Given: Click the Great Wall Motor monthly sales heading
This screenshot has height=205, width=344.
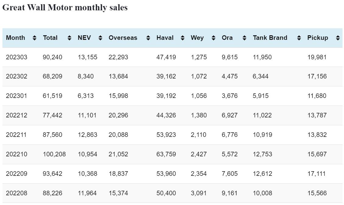Looking at the screenshot, I should coord(65,8).
